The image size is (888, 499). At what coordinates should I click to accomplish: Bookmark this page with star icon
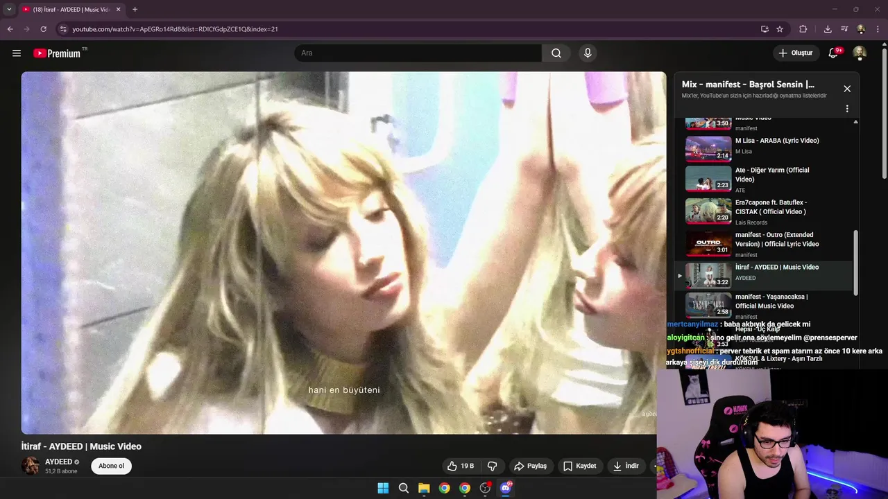click(780, 29)
